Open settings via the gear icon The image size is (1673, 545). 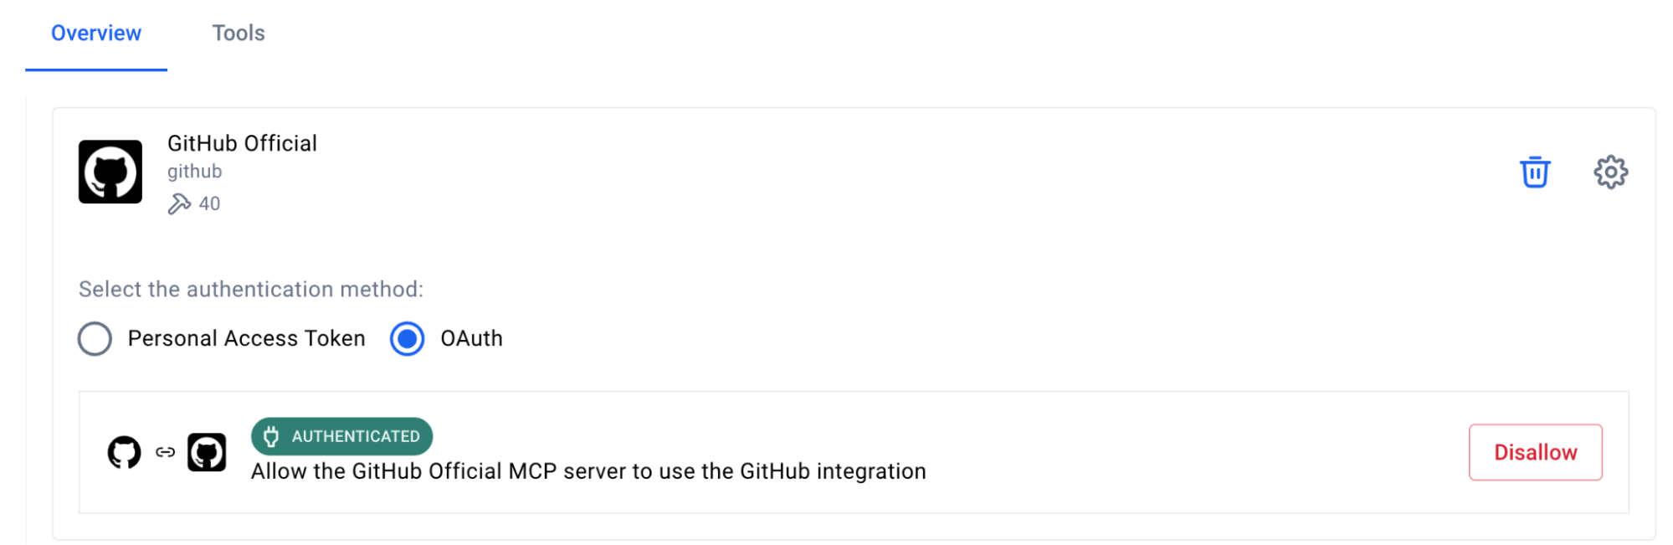[x=1609, y=172]
